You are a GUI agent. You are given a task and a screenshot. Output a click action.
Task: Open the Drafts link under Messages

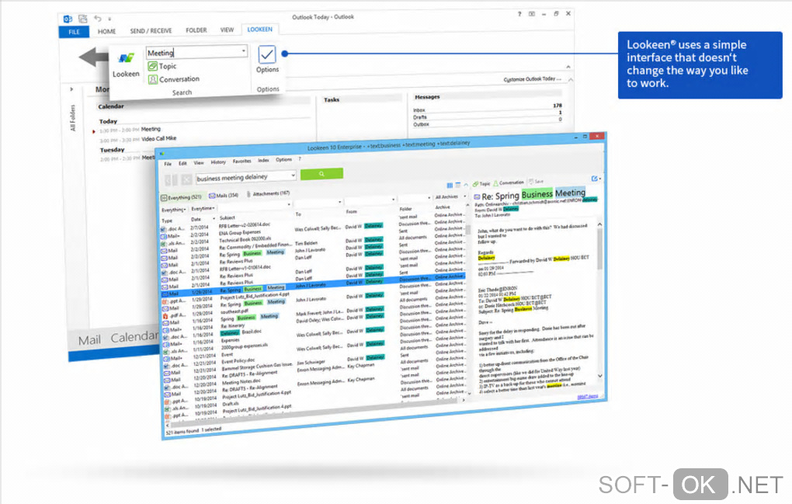click(x=420, y=117)
